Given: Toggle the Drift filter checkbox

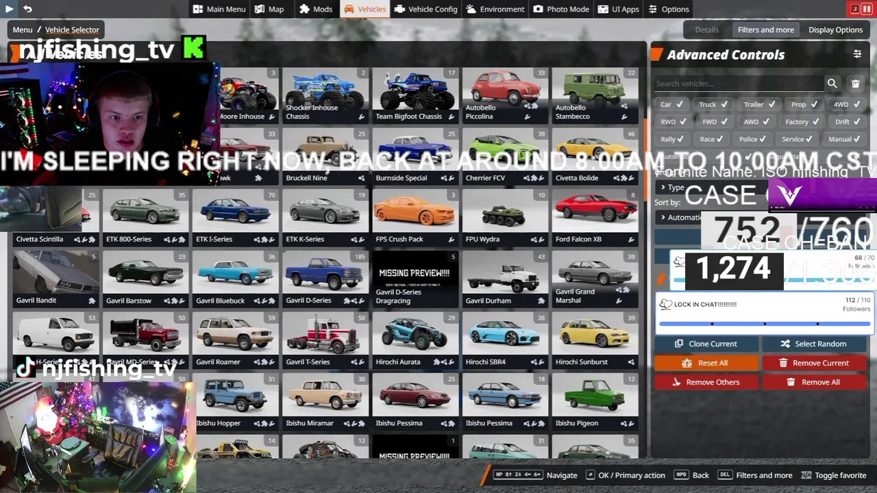Looking at the screenshot, I should (x=848, y=121).
